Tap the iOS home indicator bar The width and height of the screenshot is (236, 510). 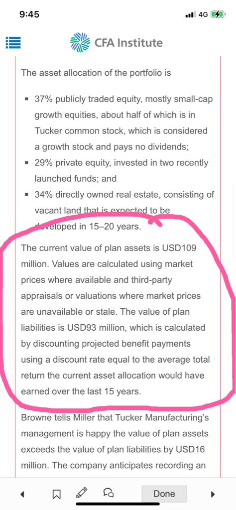(x=118, y=504)
